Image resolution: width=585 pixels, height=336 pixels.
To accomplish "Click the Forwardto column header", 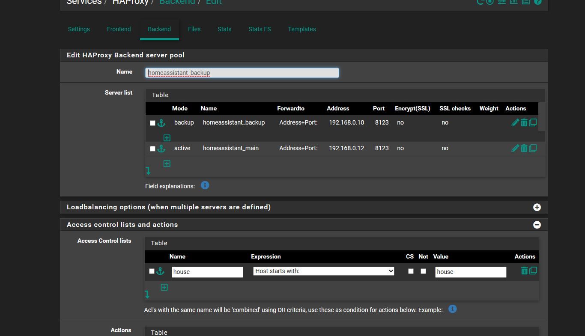I will click(x=291, y=108).
